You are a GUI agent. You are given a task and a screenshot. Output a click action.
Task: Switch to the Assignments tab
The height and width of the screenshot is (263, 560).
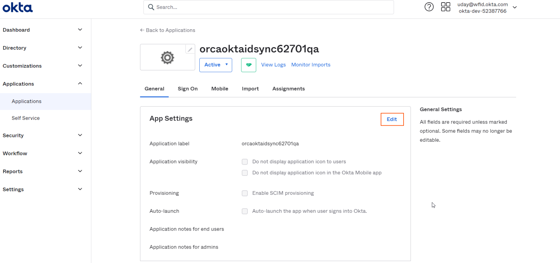point(288,89)
